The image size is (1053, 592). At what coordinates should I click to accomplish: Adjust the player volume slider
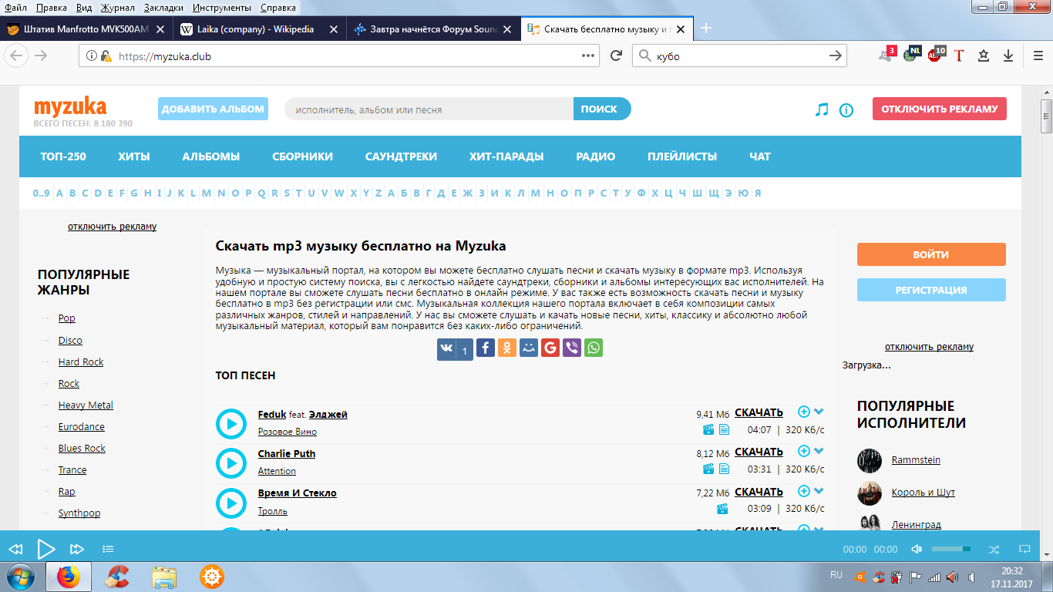[950, 549]
